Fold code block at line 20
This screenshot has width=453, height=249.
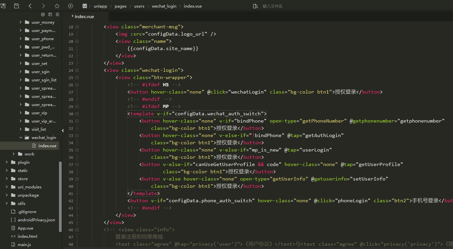tap(77, 41)
